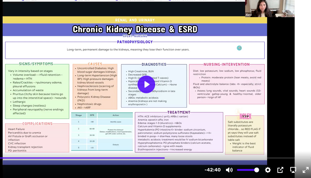Screen dimensions: 311x178
Task: Click the NCLEX tip logo
Action: coord(245,116)
